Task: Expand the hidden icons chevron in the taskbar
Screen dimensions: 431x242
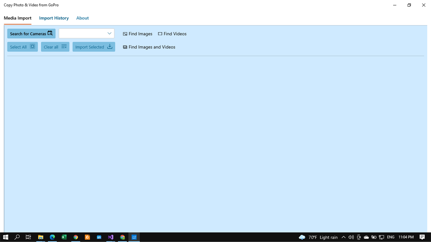Action: (x=343, y=237)
